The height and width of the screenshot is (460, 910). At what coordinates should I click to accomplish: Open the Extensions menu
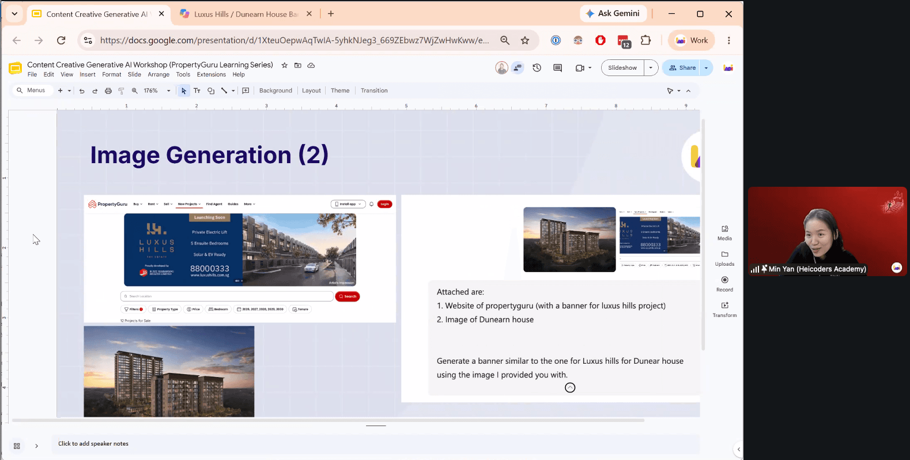click(x=212, y=74)
